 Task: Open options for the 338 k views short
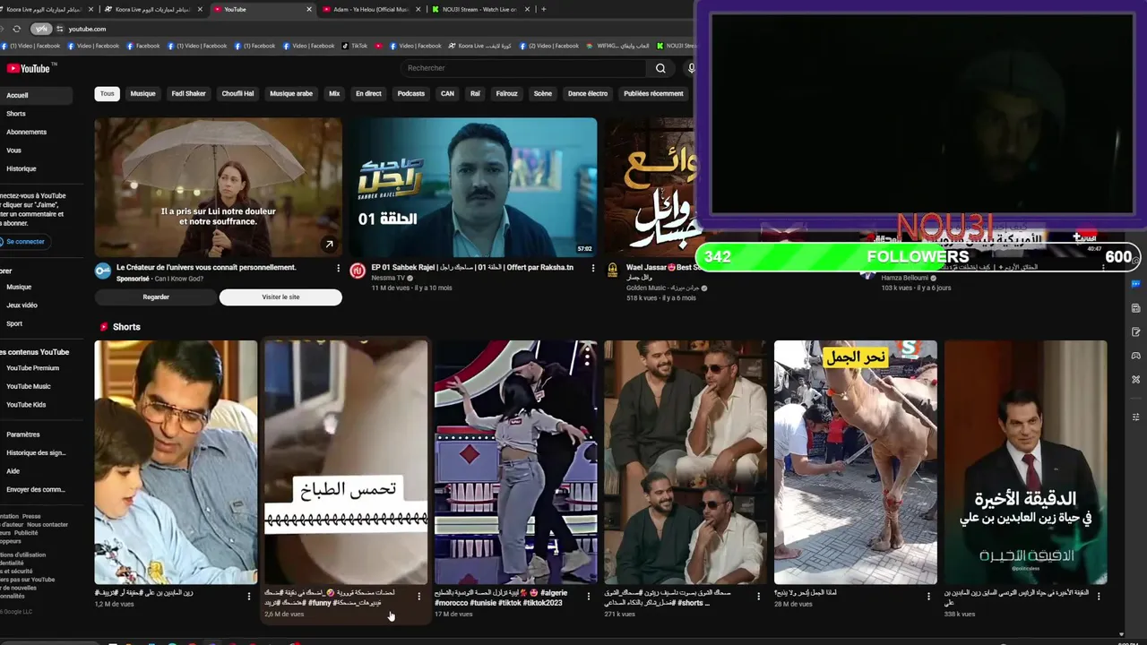coord(1099,596)
